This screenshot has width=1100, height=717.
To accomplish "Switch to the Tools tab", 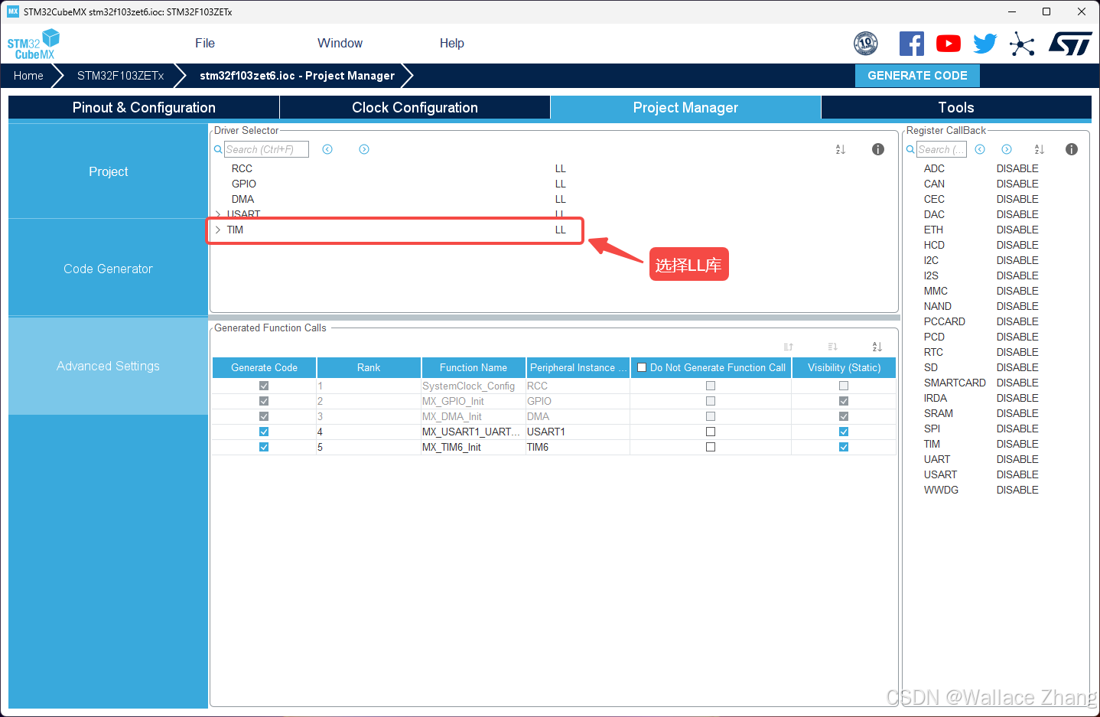I will click(x=956, y=108).
